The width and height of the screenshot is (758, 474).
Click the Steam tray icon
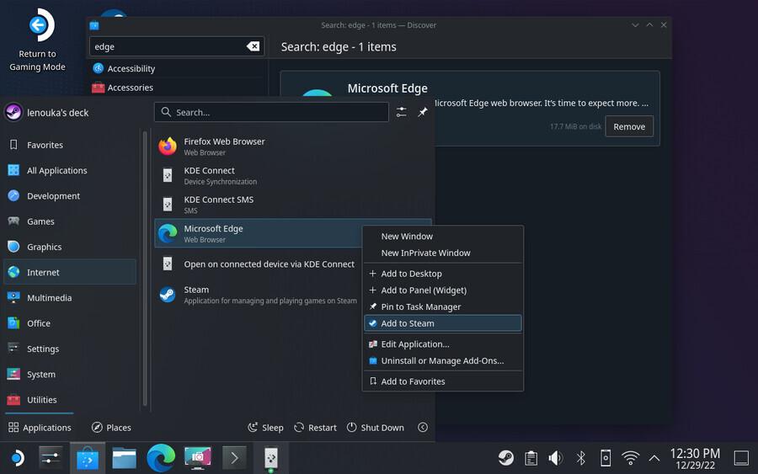[506, 457]
